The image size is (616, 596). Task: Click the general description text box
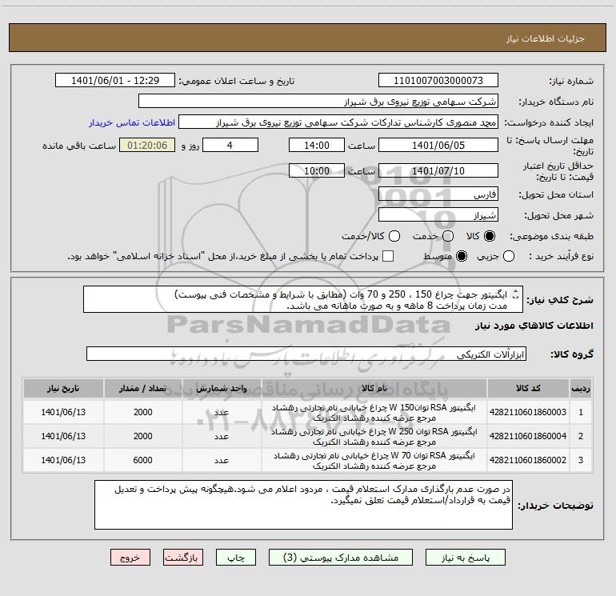[x=303, y=299]
